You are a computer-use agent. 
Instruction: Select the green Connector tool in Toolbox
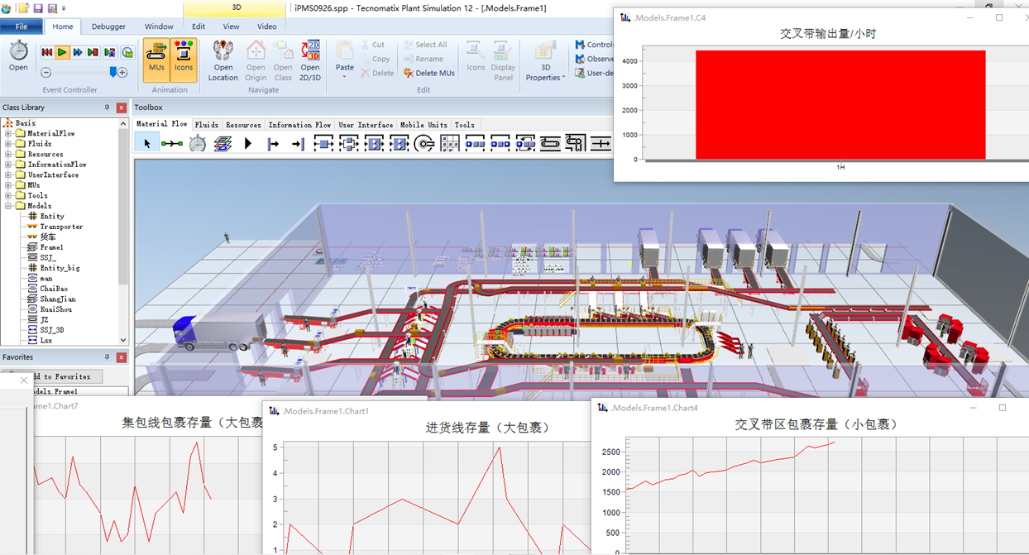point(172,143)
